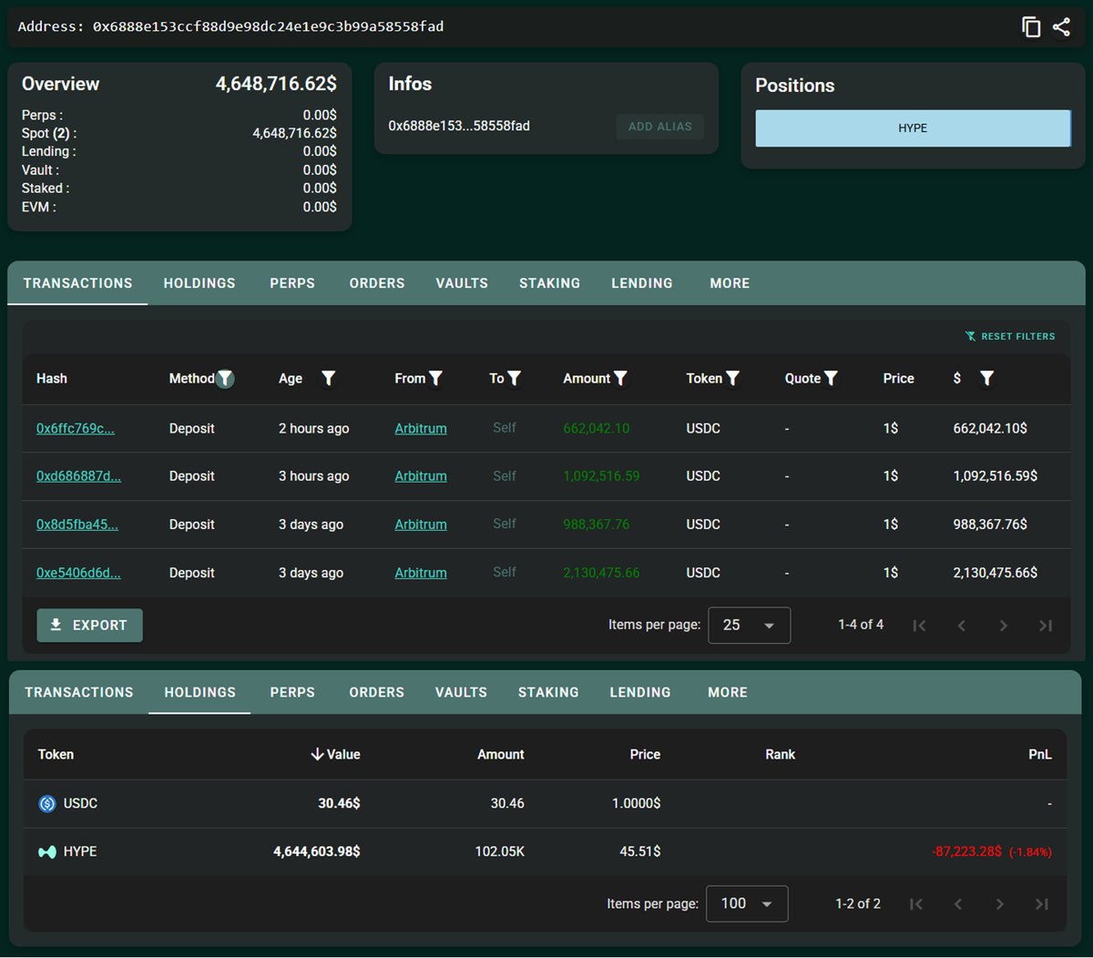This screenshot has width=1093, height=958.
Task: Select the STAKING tab in the lower panel
Action: pos(548,692)
